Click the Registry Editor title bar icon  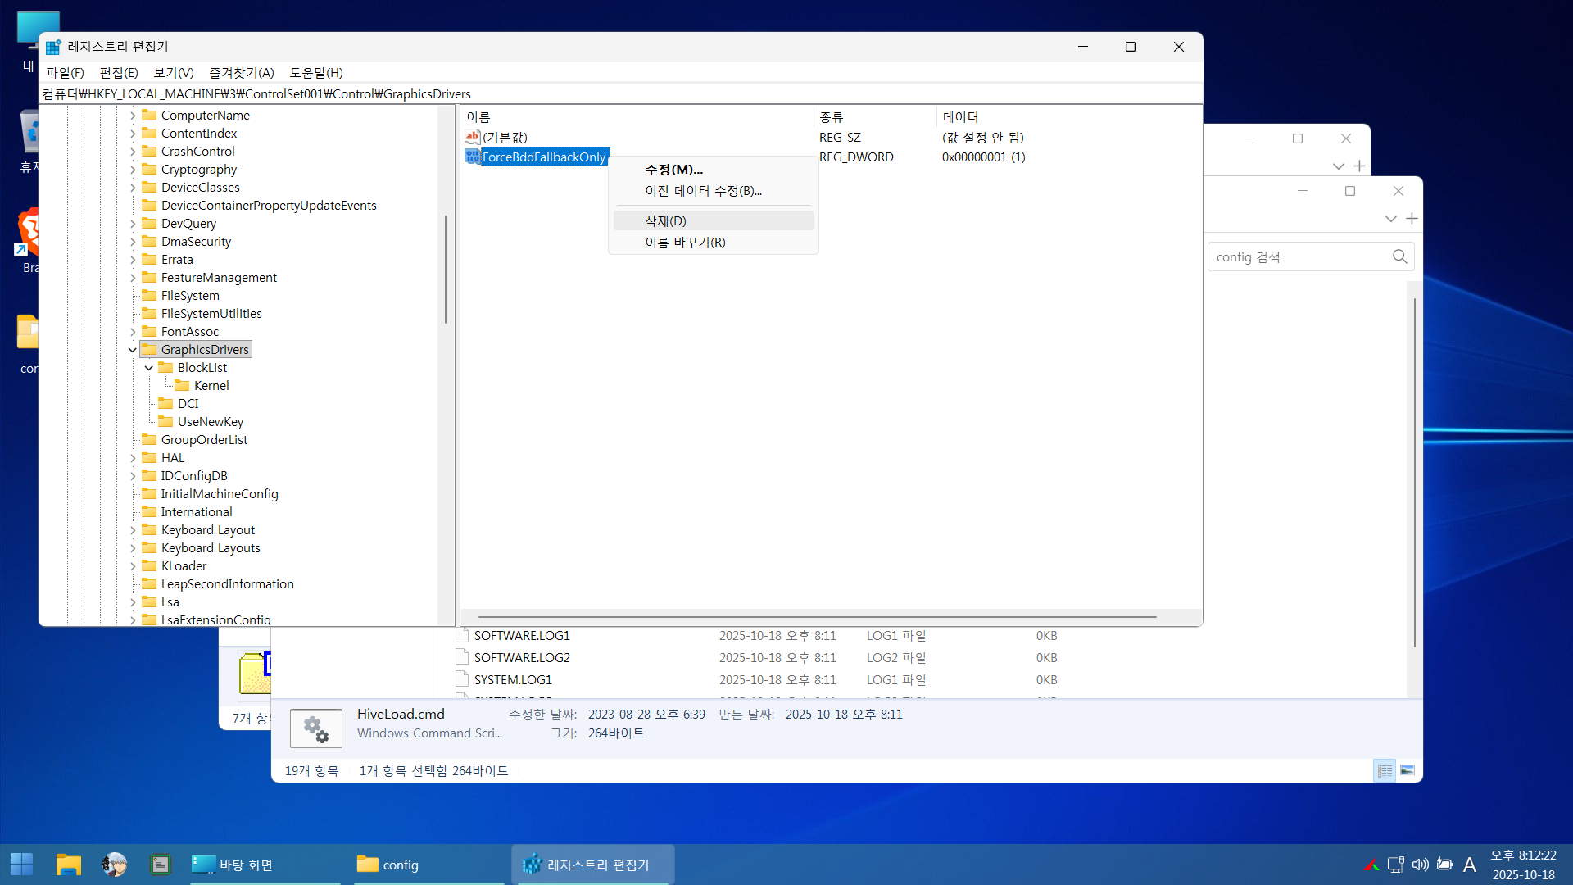(x=53, y=47)
